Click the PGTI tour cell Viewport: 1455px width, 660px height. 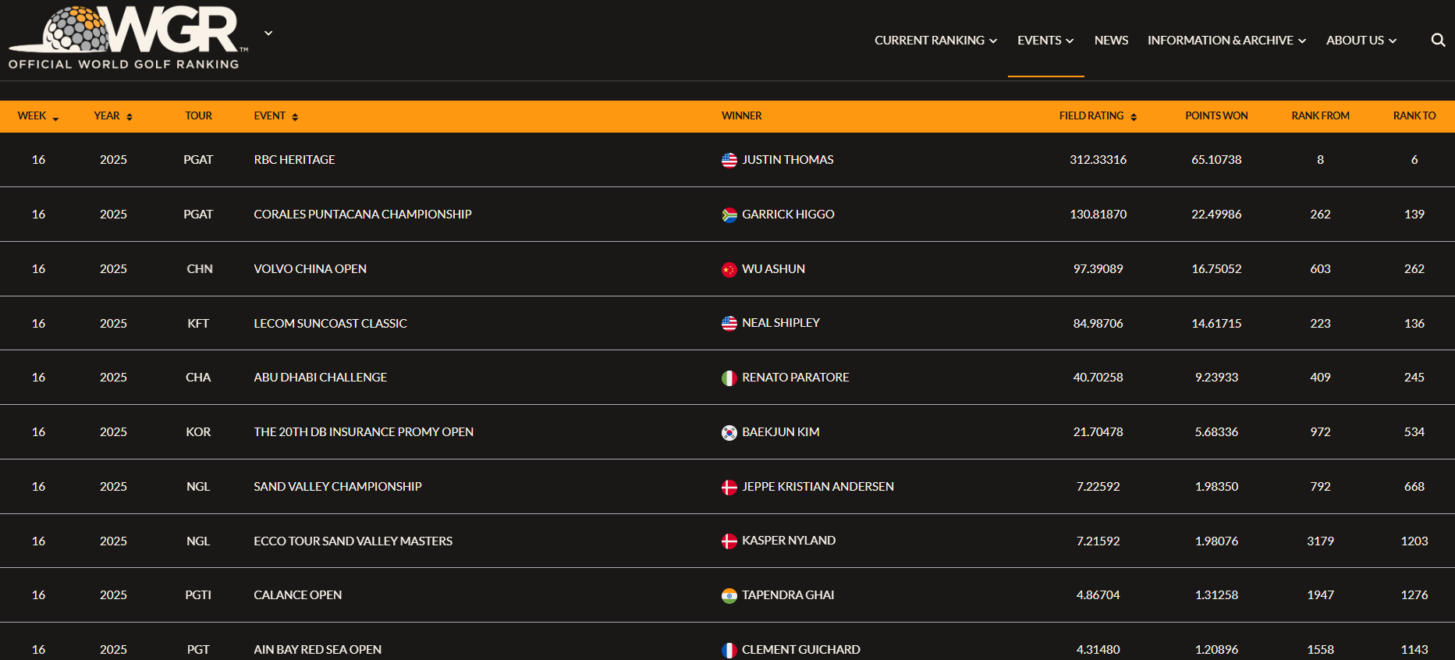(198, 594)
